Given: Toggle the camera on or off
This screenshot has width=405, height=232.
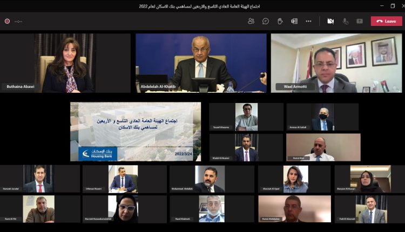Looking at the screenshot, I should tap(330, 21).
